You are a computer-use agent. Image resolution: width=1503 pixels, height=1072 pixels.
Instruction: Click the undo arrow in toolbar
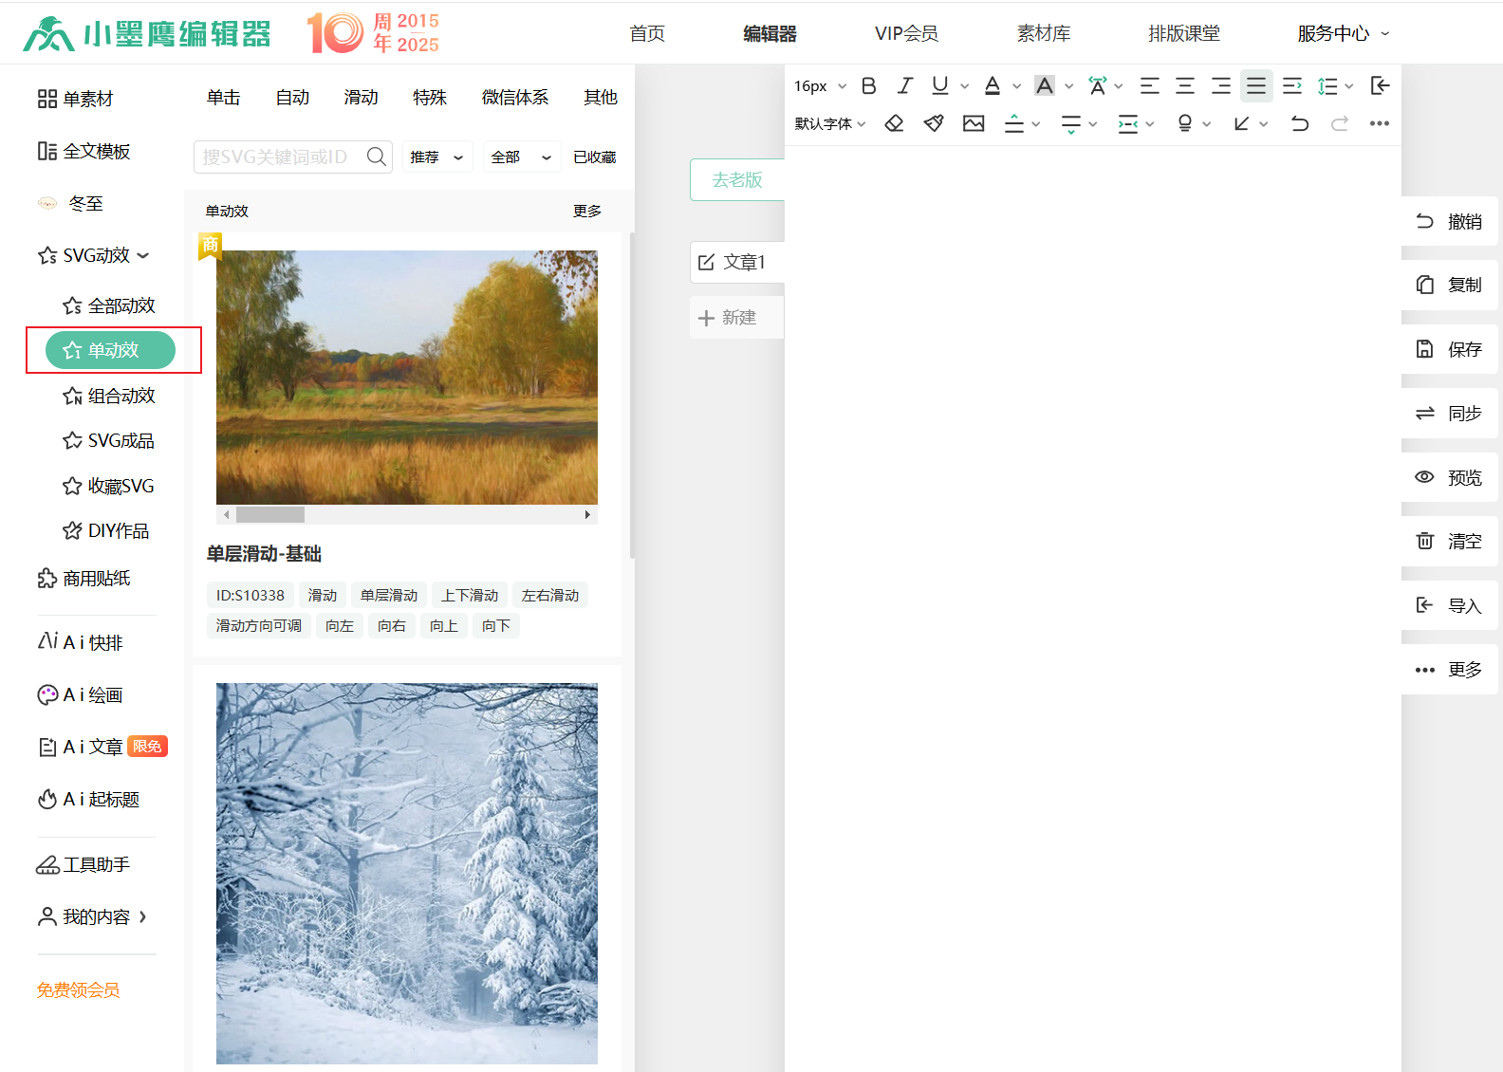(x=1300, y=123)
